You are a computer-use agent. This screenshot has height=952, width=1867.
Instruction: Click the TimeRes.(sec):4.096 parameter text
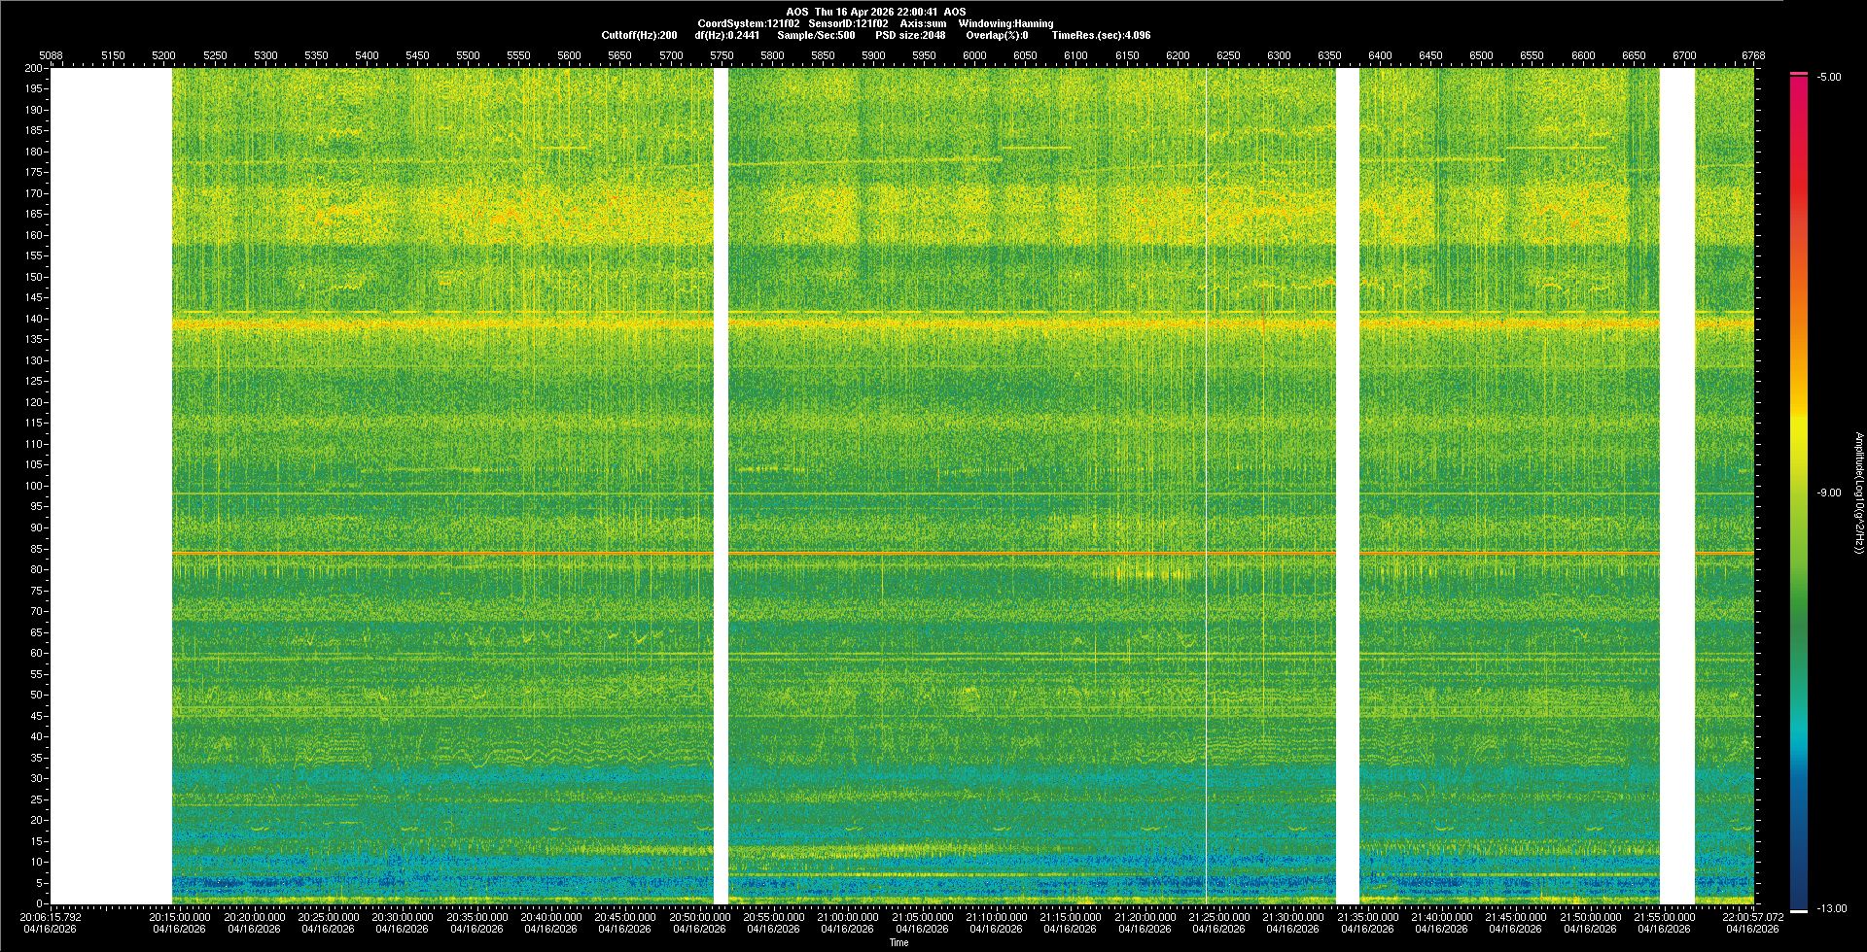click(1101, 35)
